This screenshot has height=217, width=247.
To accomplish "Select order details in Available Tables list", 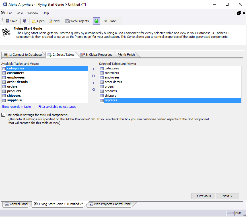I will coord(45,82).
